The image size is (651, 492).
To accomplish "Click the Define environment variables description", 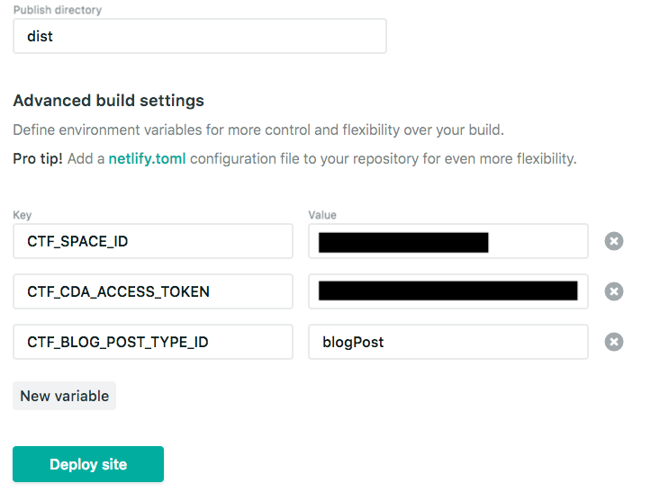I will pos(258,130).
